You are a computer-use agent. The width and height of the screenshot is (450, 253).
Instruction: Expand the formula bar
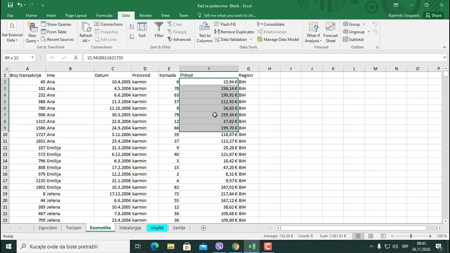(445, 58)
